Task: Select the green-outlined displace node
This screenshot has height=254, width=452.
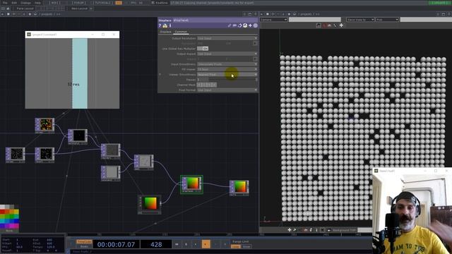Action: point(191,184)
